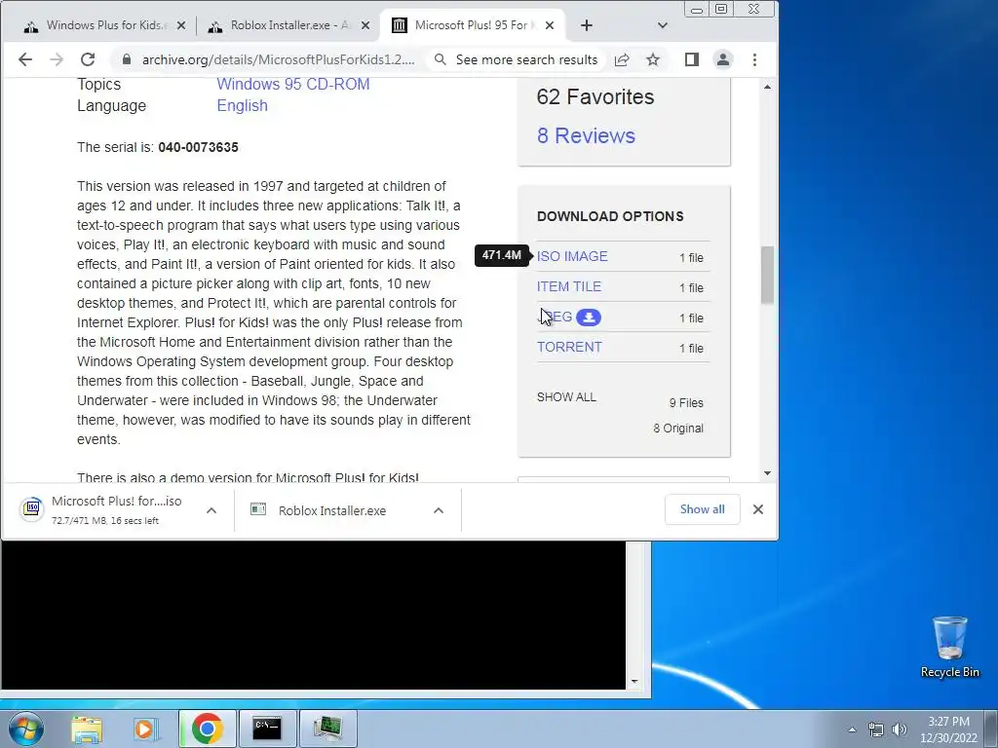Screen dimensions: 998x748
Task: Click the TORRENT download link
Action: click(x=569, y=348)
